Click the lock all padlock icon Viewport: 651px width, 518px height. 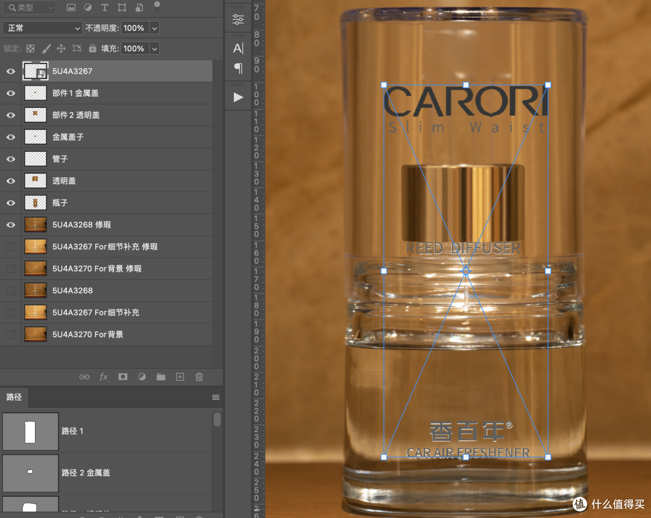93,48
